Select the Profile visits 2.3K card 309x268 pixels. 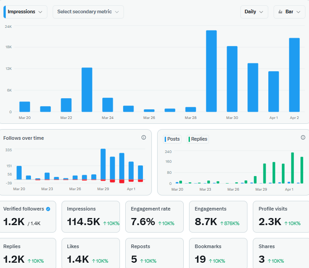pos(281,217)
